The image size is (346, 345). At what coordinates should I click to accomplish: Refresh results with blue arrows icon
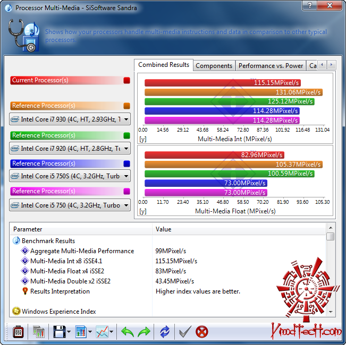[x=165, y=332]
